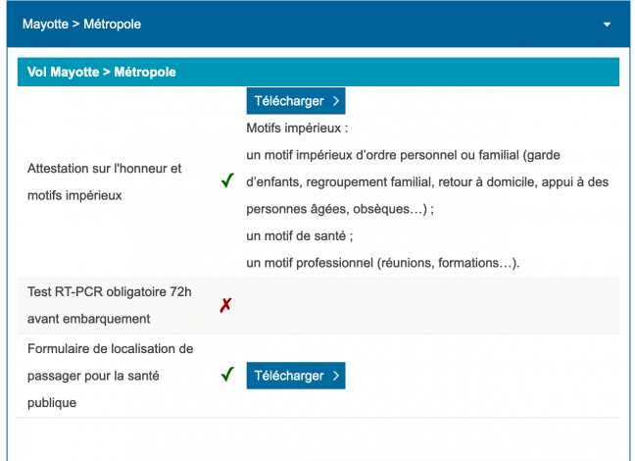Collapse the Mayotte > Métropole accordion arrow

click(x=607, y=25)
